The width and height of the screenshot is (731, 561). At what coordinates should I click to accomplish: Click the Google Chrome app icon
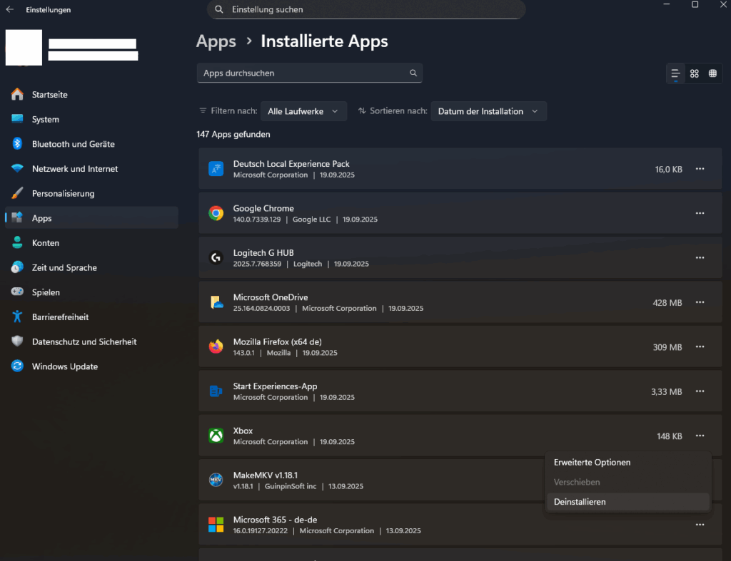click(216, 213)
